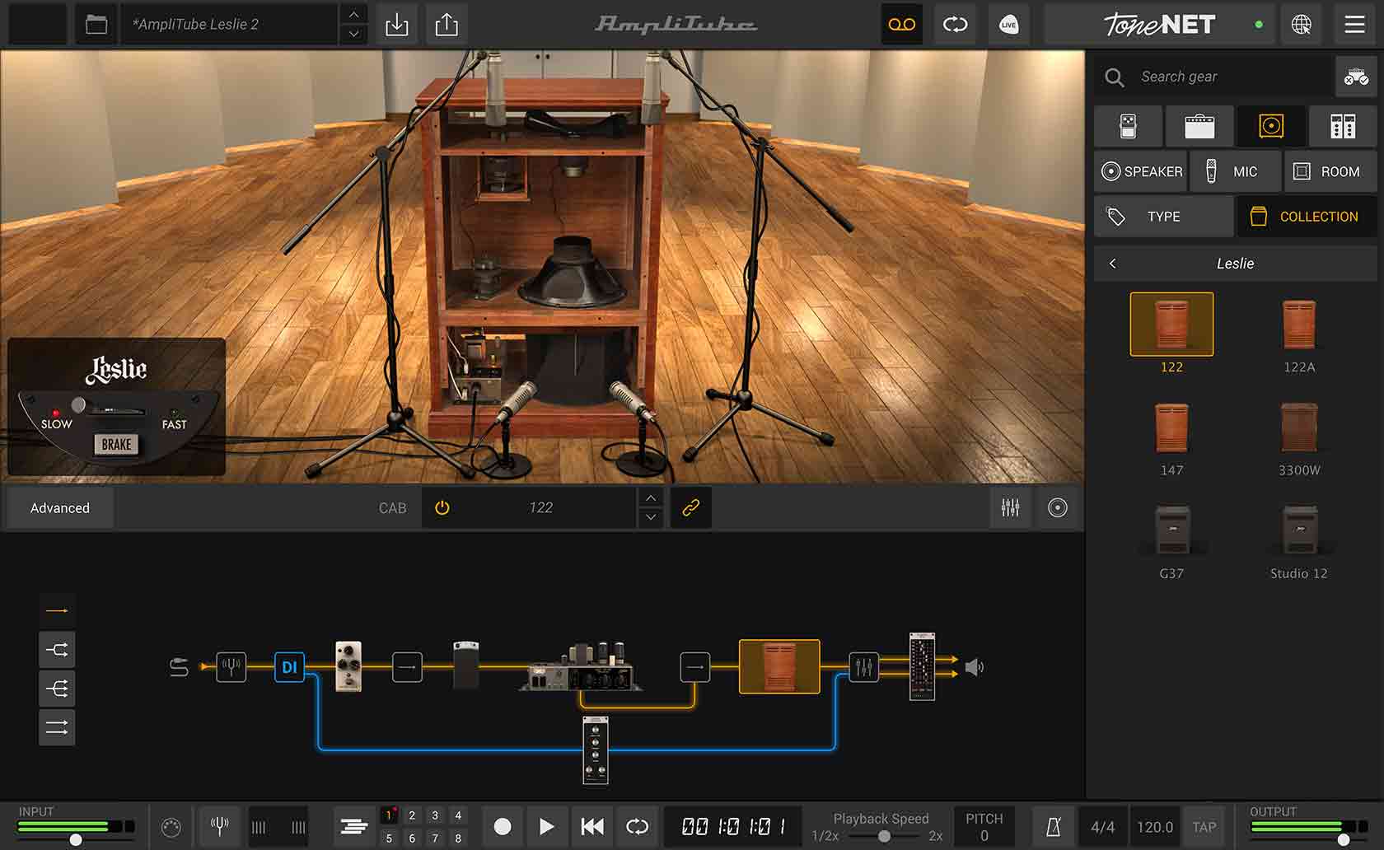
Task: Select the rack unit at chain output
Action: pyautogui.click(x=922, y=666)
